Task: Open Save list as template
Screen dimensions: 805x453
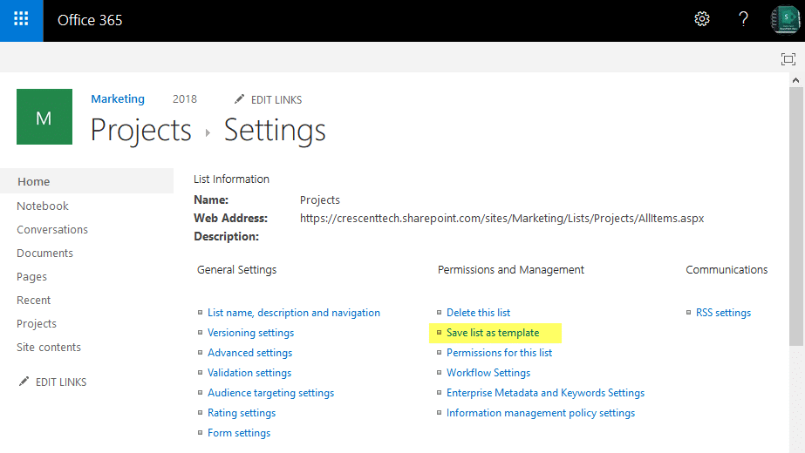Action: (493, 333)
